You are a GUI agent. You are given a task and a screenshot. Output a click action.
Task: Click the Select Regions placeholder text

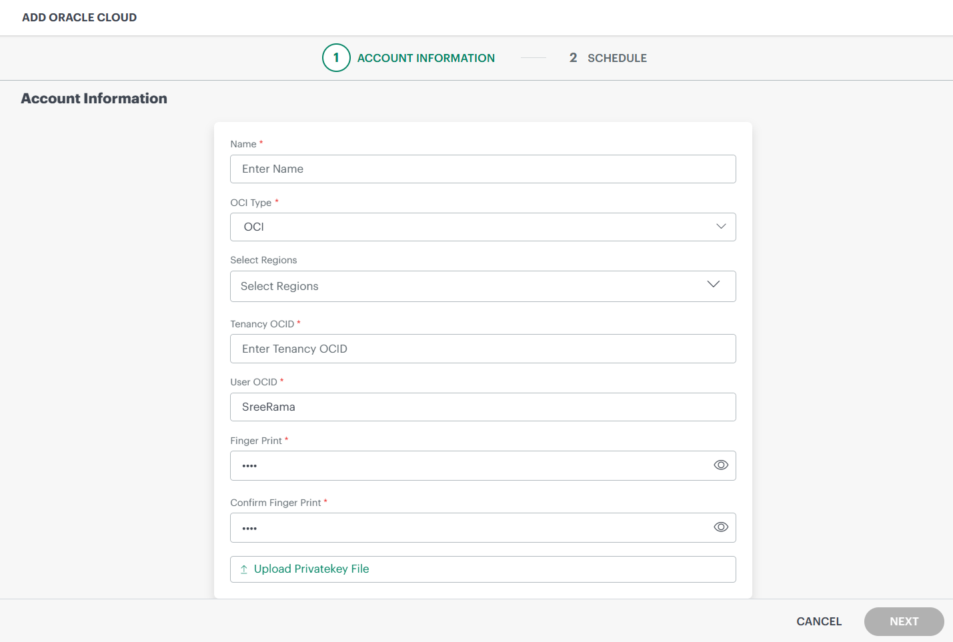click(x=279, y=286)
